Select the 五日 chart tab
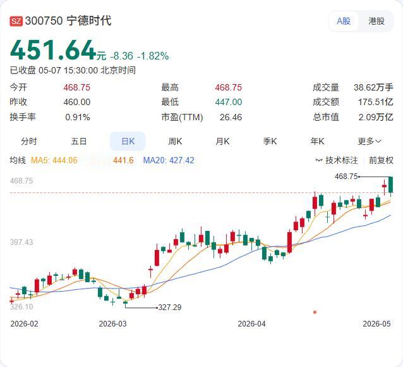Screen dimensions: 403x367 coord(79,141)
